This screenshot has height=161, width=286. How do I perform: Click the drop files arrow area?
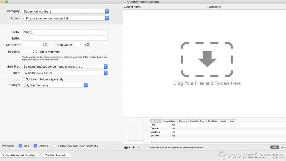click(207, 59)
